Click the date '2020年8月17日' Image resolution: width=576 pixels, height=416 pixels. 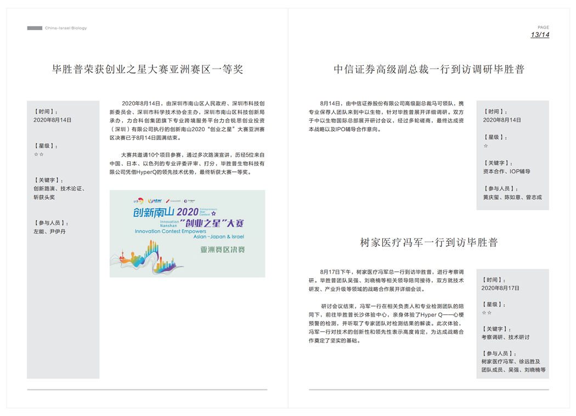(x=500, y=288)
